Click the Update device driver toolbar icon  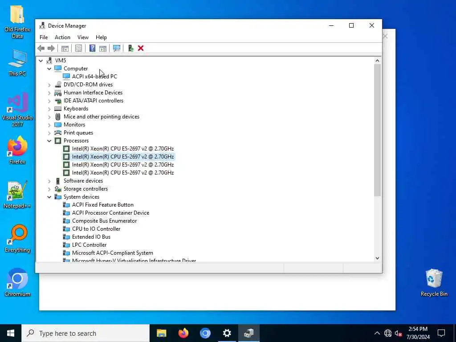pos(130,48)
